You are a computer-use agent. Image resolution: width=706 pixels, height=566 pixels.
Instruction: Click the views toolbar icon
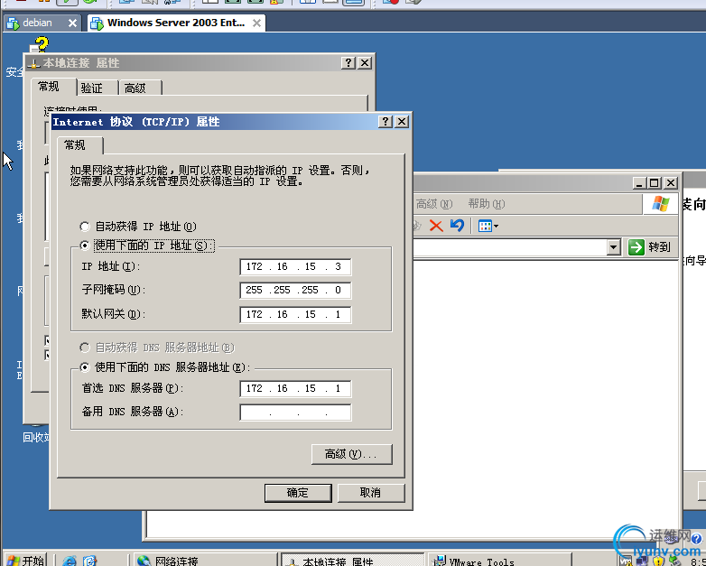(x=485, y=226)
